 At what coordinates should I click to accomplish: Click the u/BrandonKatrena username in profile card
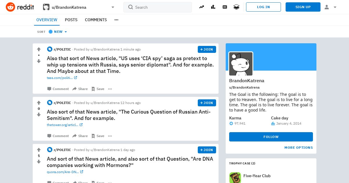pyautogui.click(x=244, y=87)
